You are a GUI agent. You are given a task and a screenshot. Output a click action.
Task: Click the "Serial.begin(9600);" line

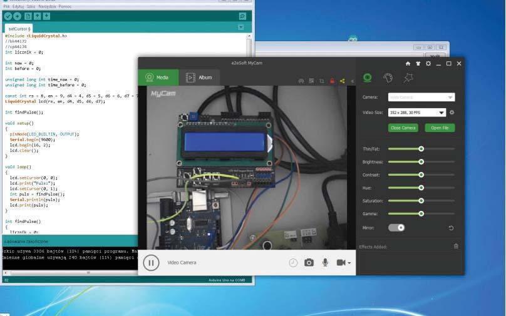(x=33, y=140)
